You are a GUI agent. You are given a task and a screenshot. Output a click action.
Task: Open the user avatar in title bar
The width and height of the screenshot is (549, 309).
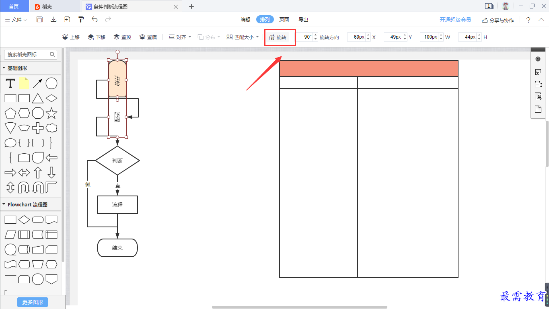pos(506,6)
